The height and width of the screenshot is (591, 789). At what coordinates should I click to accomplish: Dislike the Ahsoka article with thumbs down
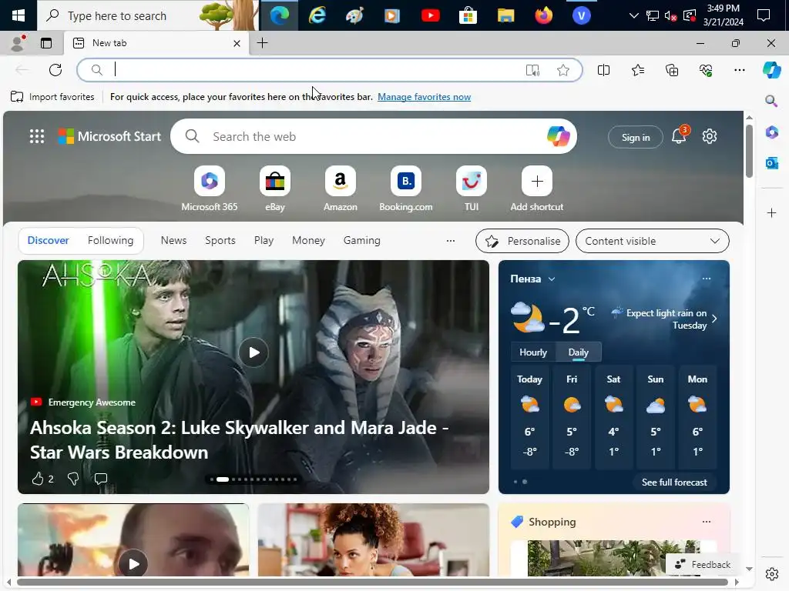coord(73,479)
